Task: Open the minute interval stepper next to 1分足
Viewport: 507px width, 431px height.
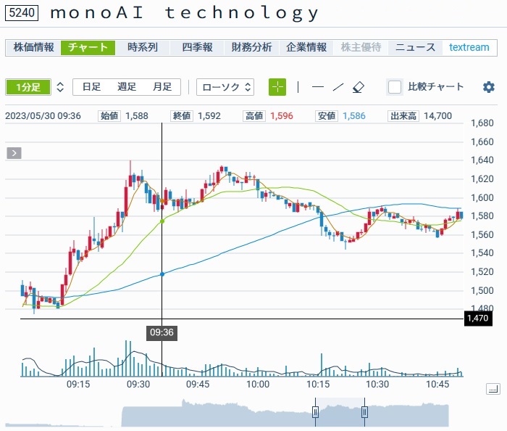Action: point(60,87)
